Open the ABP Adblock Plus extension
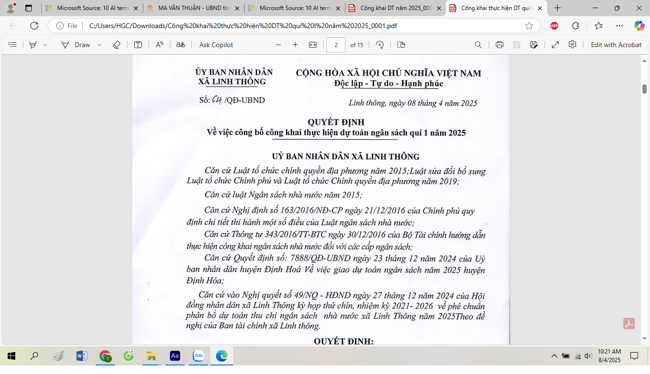Viewport: 650px width, 374px height. coord(554,26)
